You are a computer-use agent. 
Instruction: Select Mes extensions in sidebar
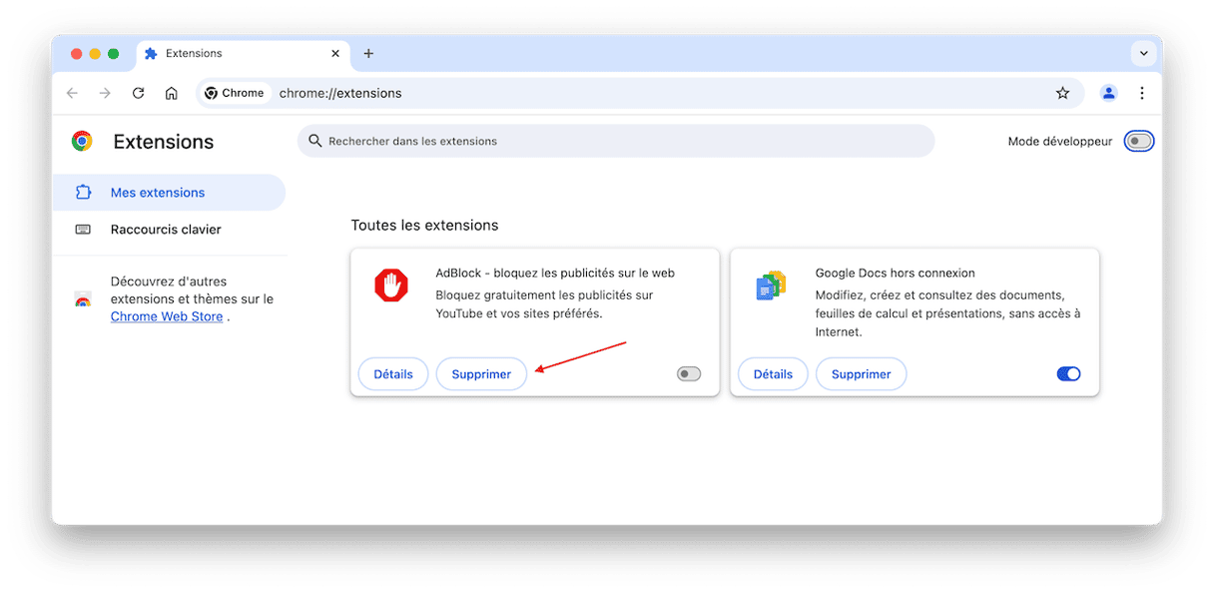pos(158,193)
